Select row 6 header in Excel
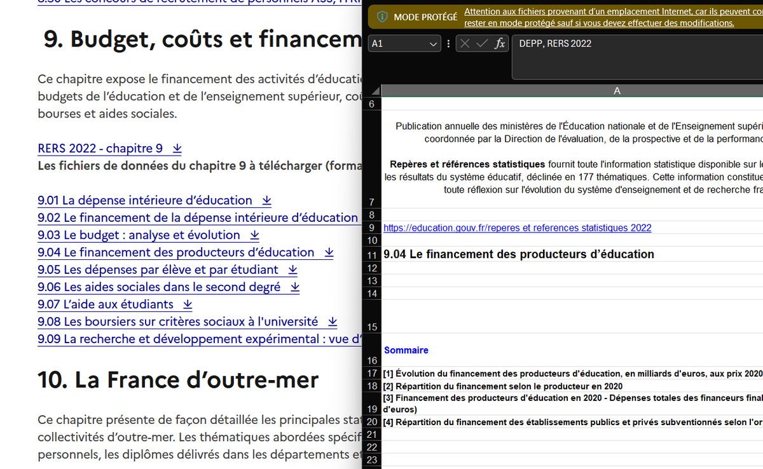The image size is (763, 469). click(x=371, y=104)
